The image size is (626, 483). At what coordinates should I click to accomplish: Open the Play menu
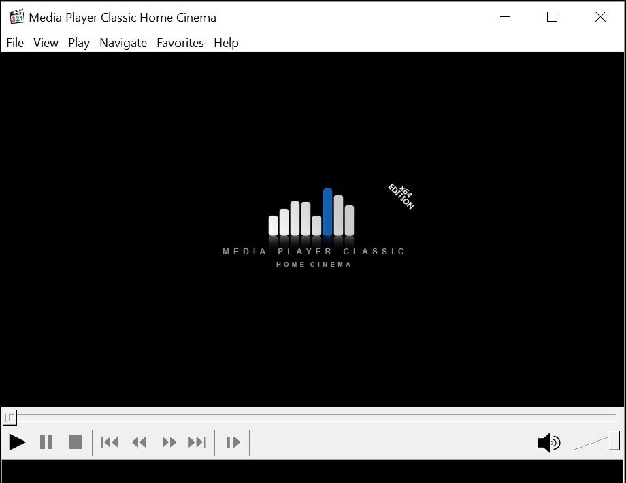click(x=79, y=43)
